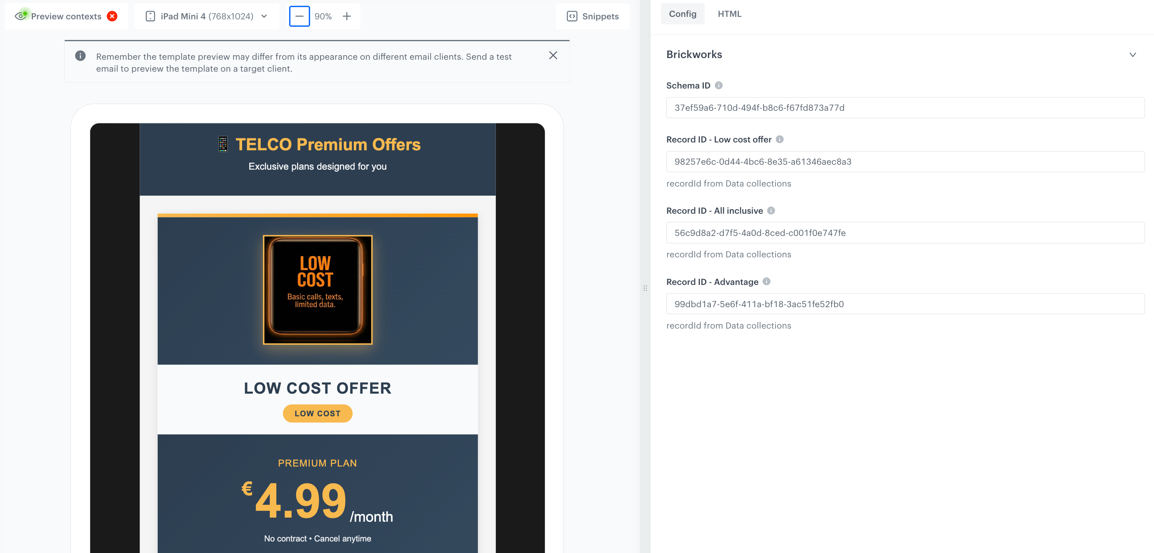Click the info icon beside Record ID - All inclusive
Image resolution: width=1154 pixels, height=553 pixels.
[771, 210]
